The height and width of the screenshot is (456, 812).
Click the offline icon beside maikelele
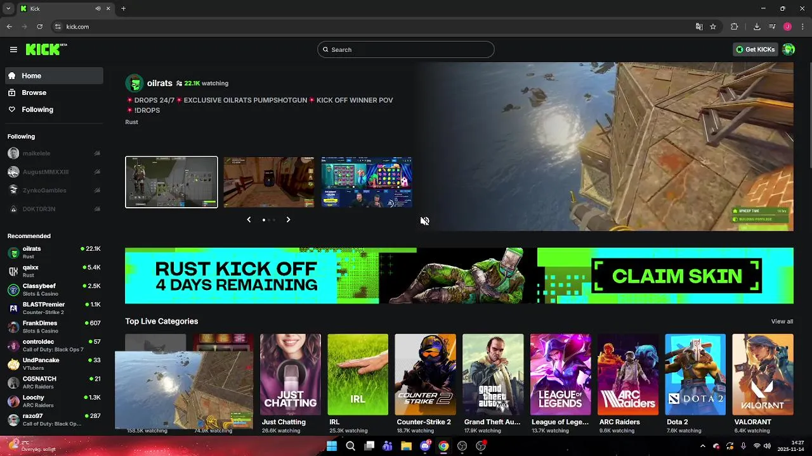97,153
